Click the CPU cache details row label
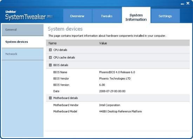This screenshot has width=193, height=139. (64, 58)
